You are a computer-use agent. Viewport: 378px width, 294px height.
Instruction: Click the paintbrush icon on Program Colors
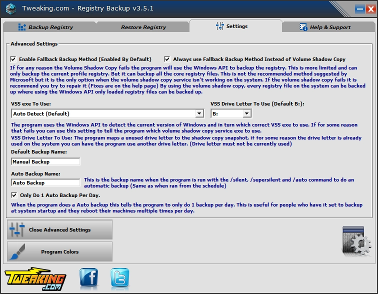click(17, 251)
